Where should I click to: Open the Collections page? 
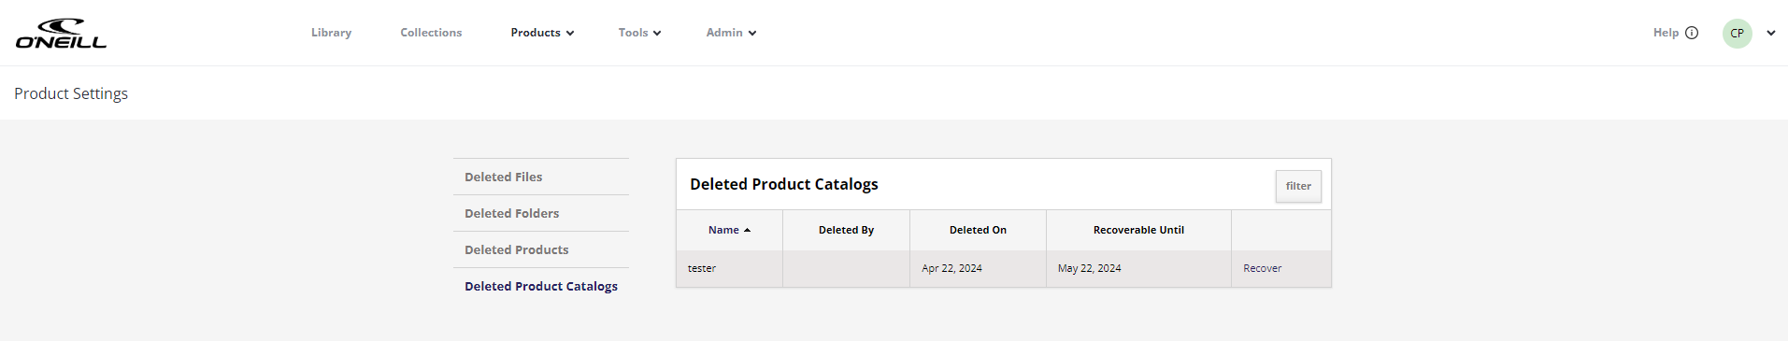pyautogui.click(x=431, y=33)
